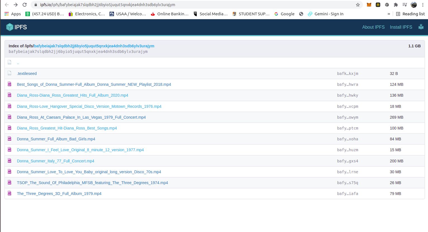Open the Apps grid shortcut

click(x=13, y=14)
